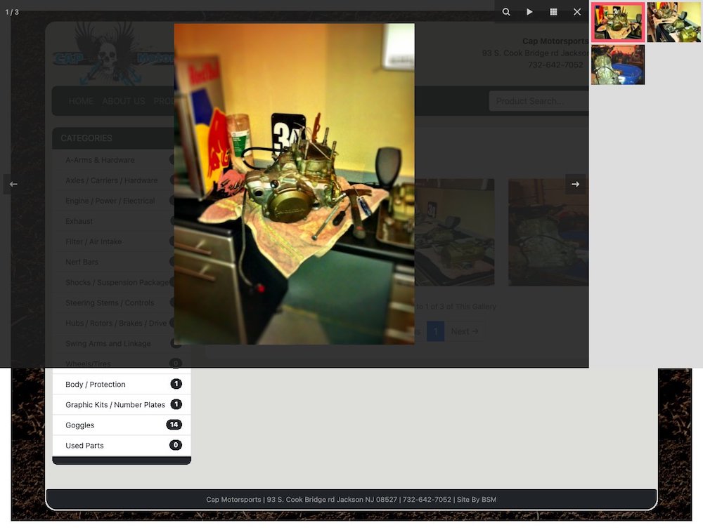Click the magnifier zoom icon in the lightbox toolbar
Image resolution: width=703 pixels, height=532 pixels.
[x=505, y=12]
